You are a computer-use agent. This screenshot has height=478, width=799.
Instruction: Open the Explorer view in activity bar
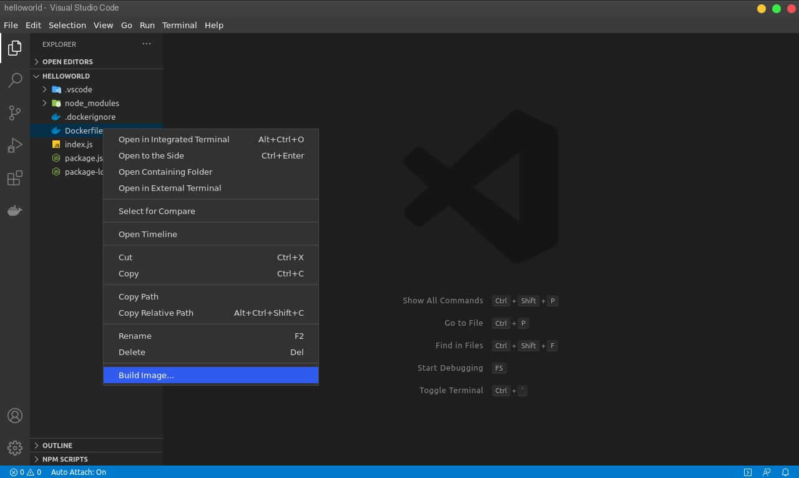click(15, 48)
